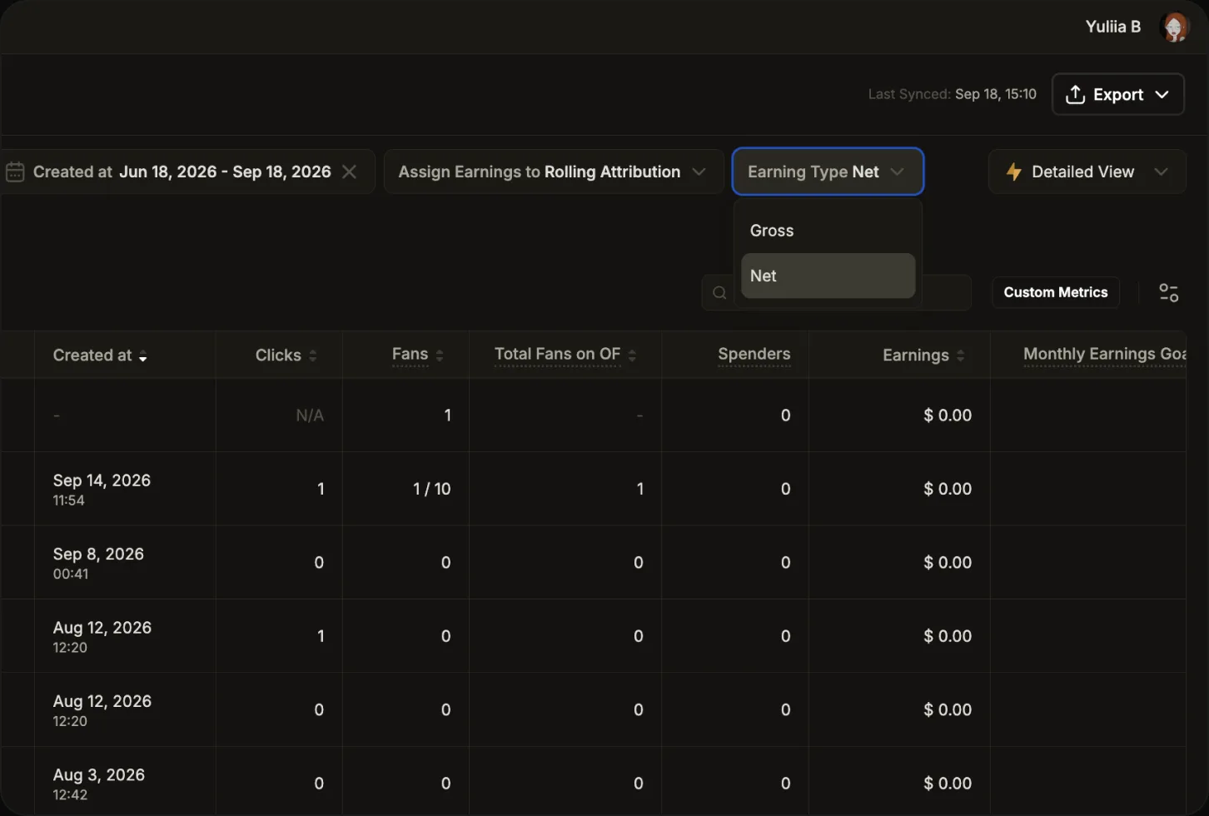1209x816 pixels.
Task: Open the Yuliia B profile avatar
Action: 1175,27
